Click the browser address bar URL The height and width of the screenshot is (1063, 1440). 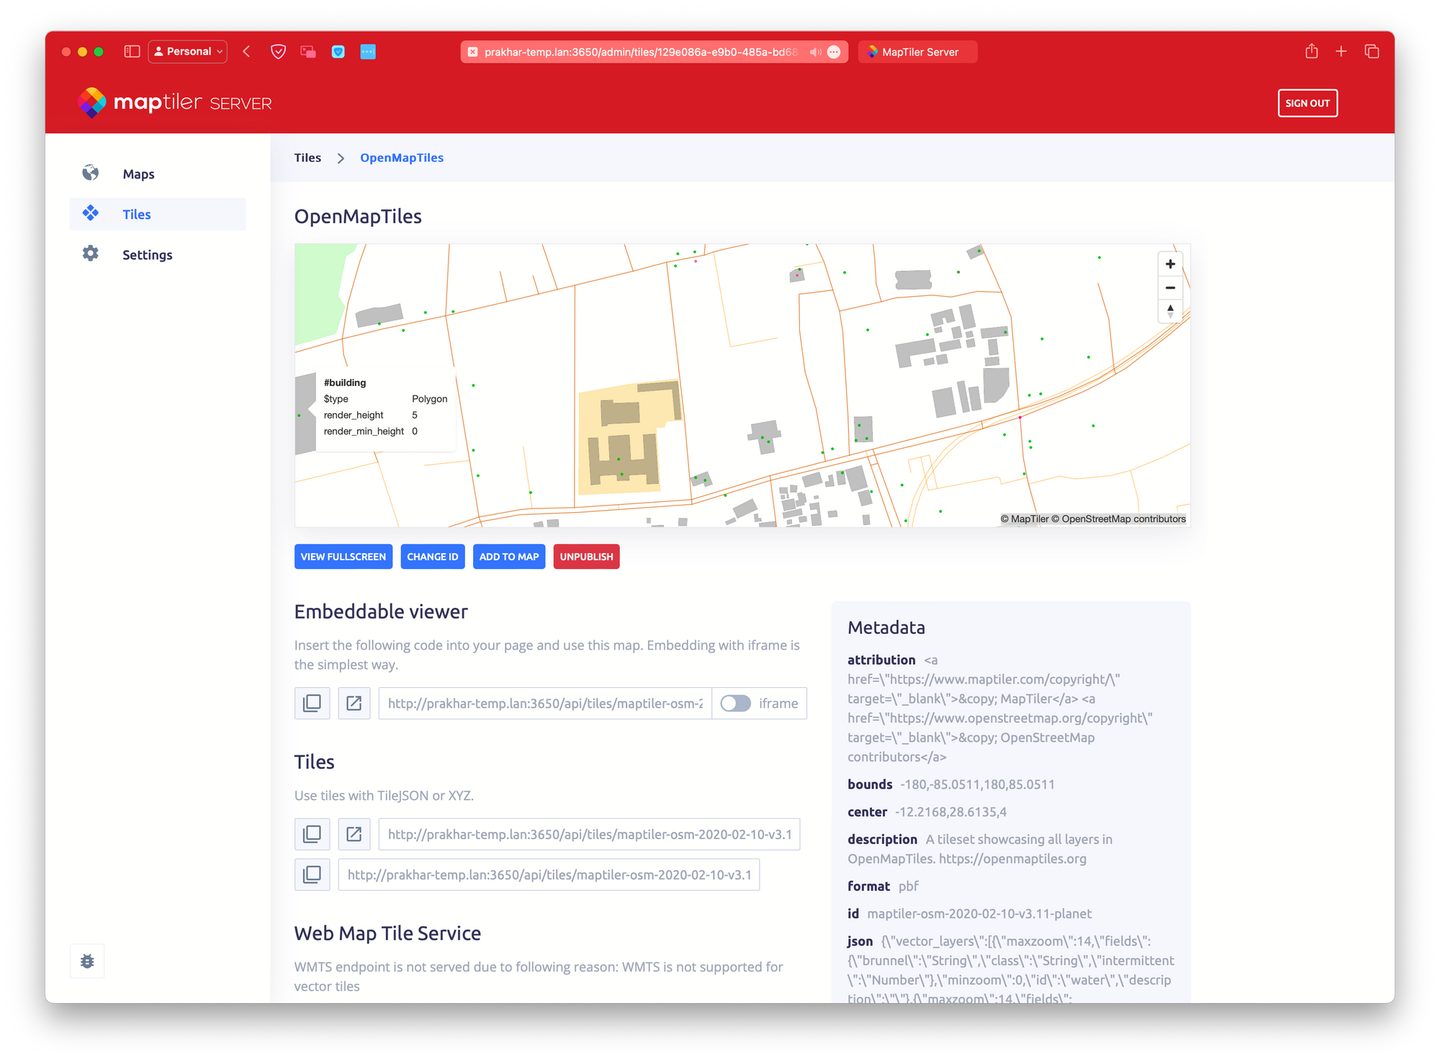[x=640, y=52]
